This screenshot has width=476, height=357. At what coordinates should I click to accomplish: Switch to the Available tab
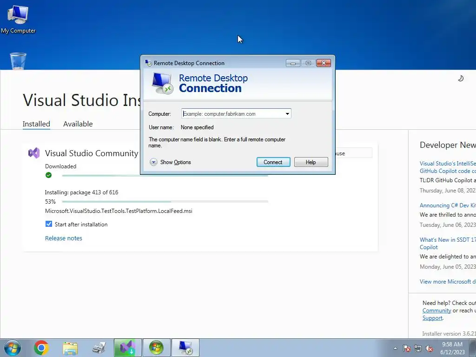coord(78,124)
